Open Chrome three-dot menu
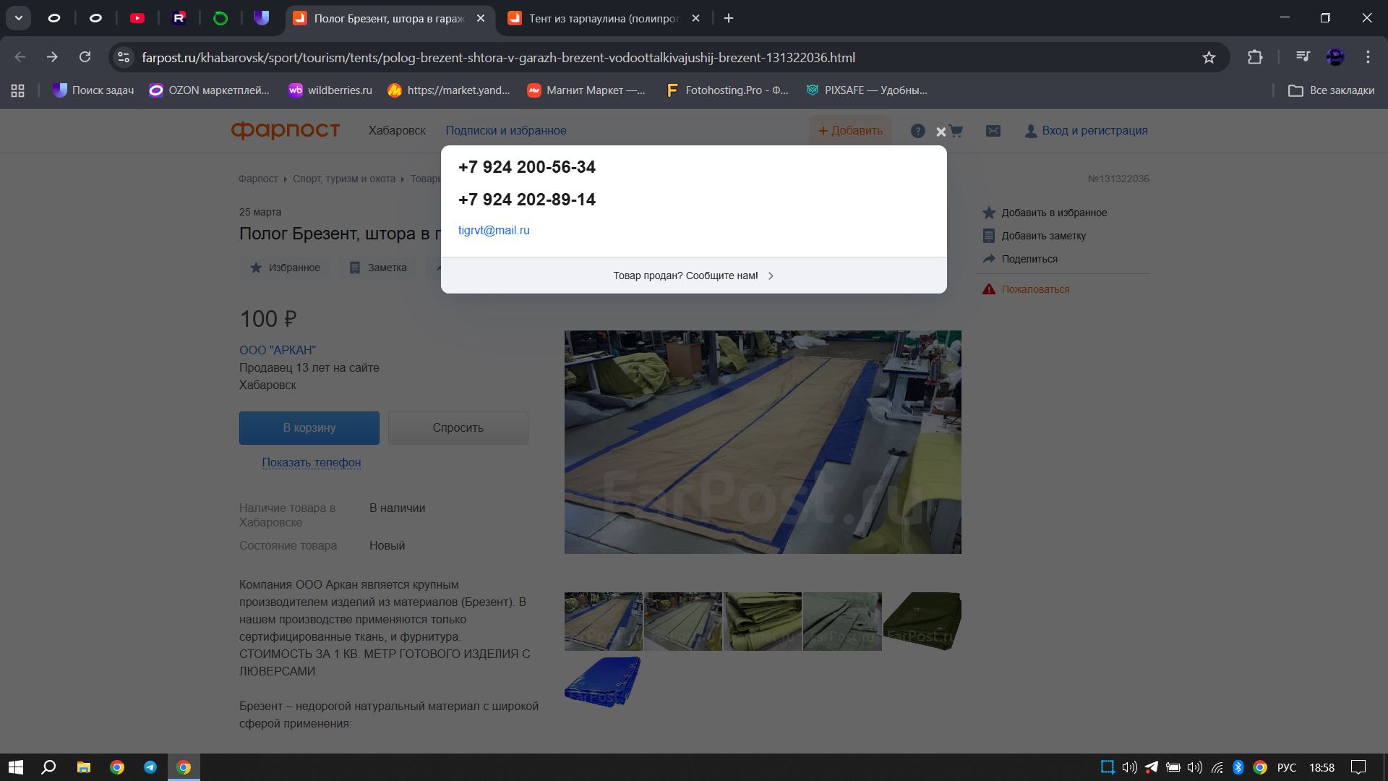The width and height of the screenshot is (1388, 781). coord(1367,57)
